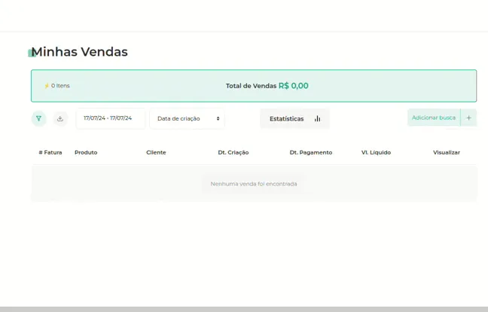
Task: Click the Vl. Líquido column header
Action: click(x=376, y=152)
